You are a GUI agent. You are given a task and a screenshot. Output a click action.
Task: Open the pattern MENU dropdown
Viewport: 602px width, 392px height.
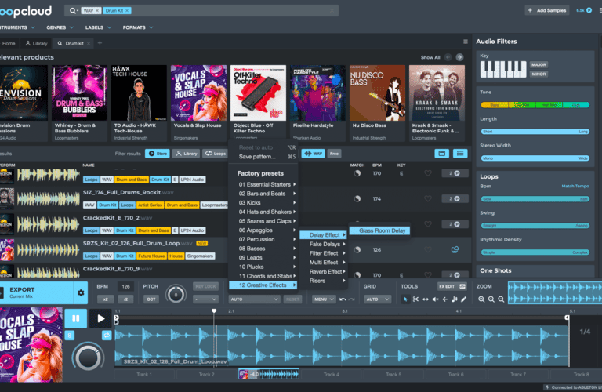point(324,299)
